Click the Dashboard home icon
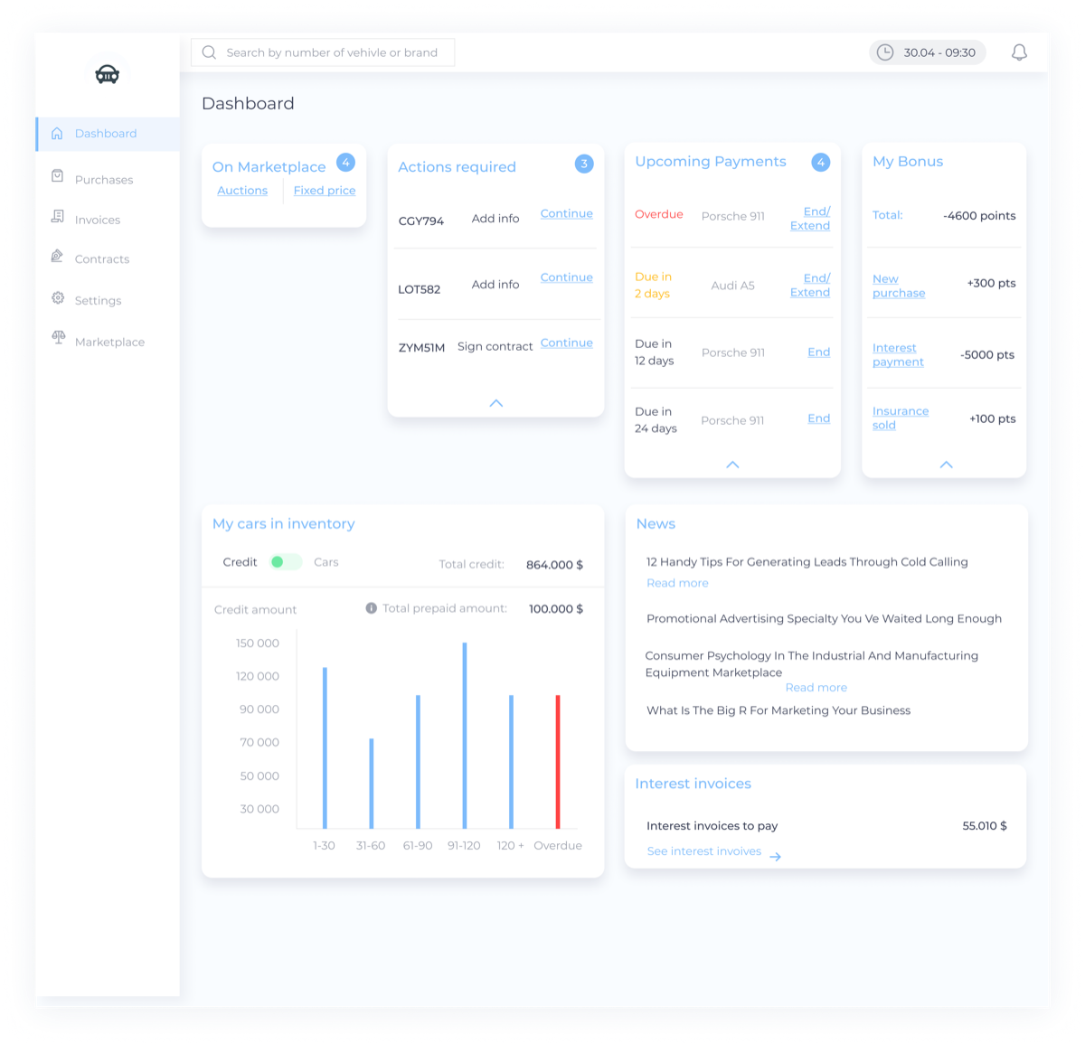This screenshot has width=1085, height=1043. pos(57,133)
